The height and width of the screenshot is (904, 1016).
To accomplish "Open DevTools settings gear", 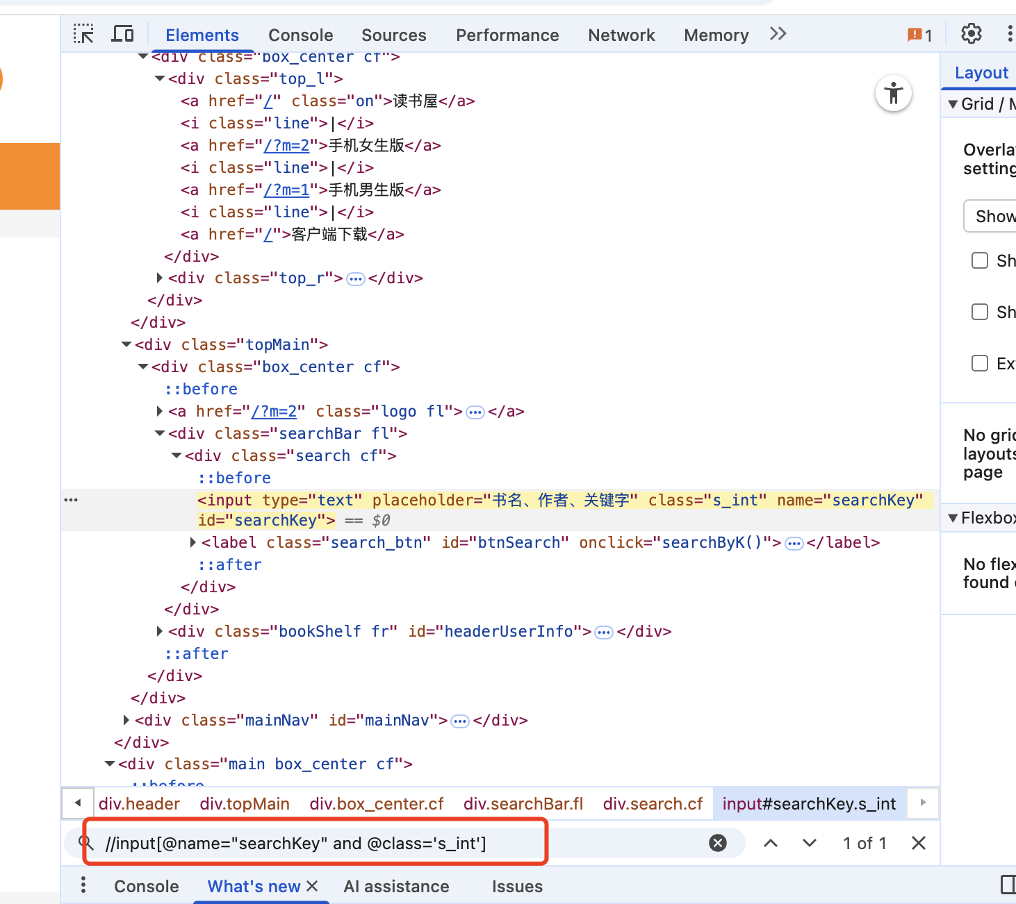I will pos(971,33).
